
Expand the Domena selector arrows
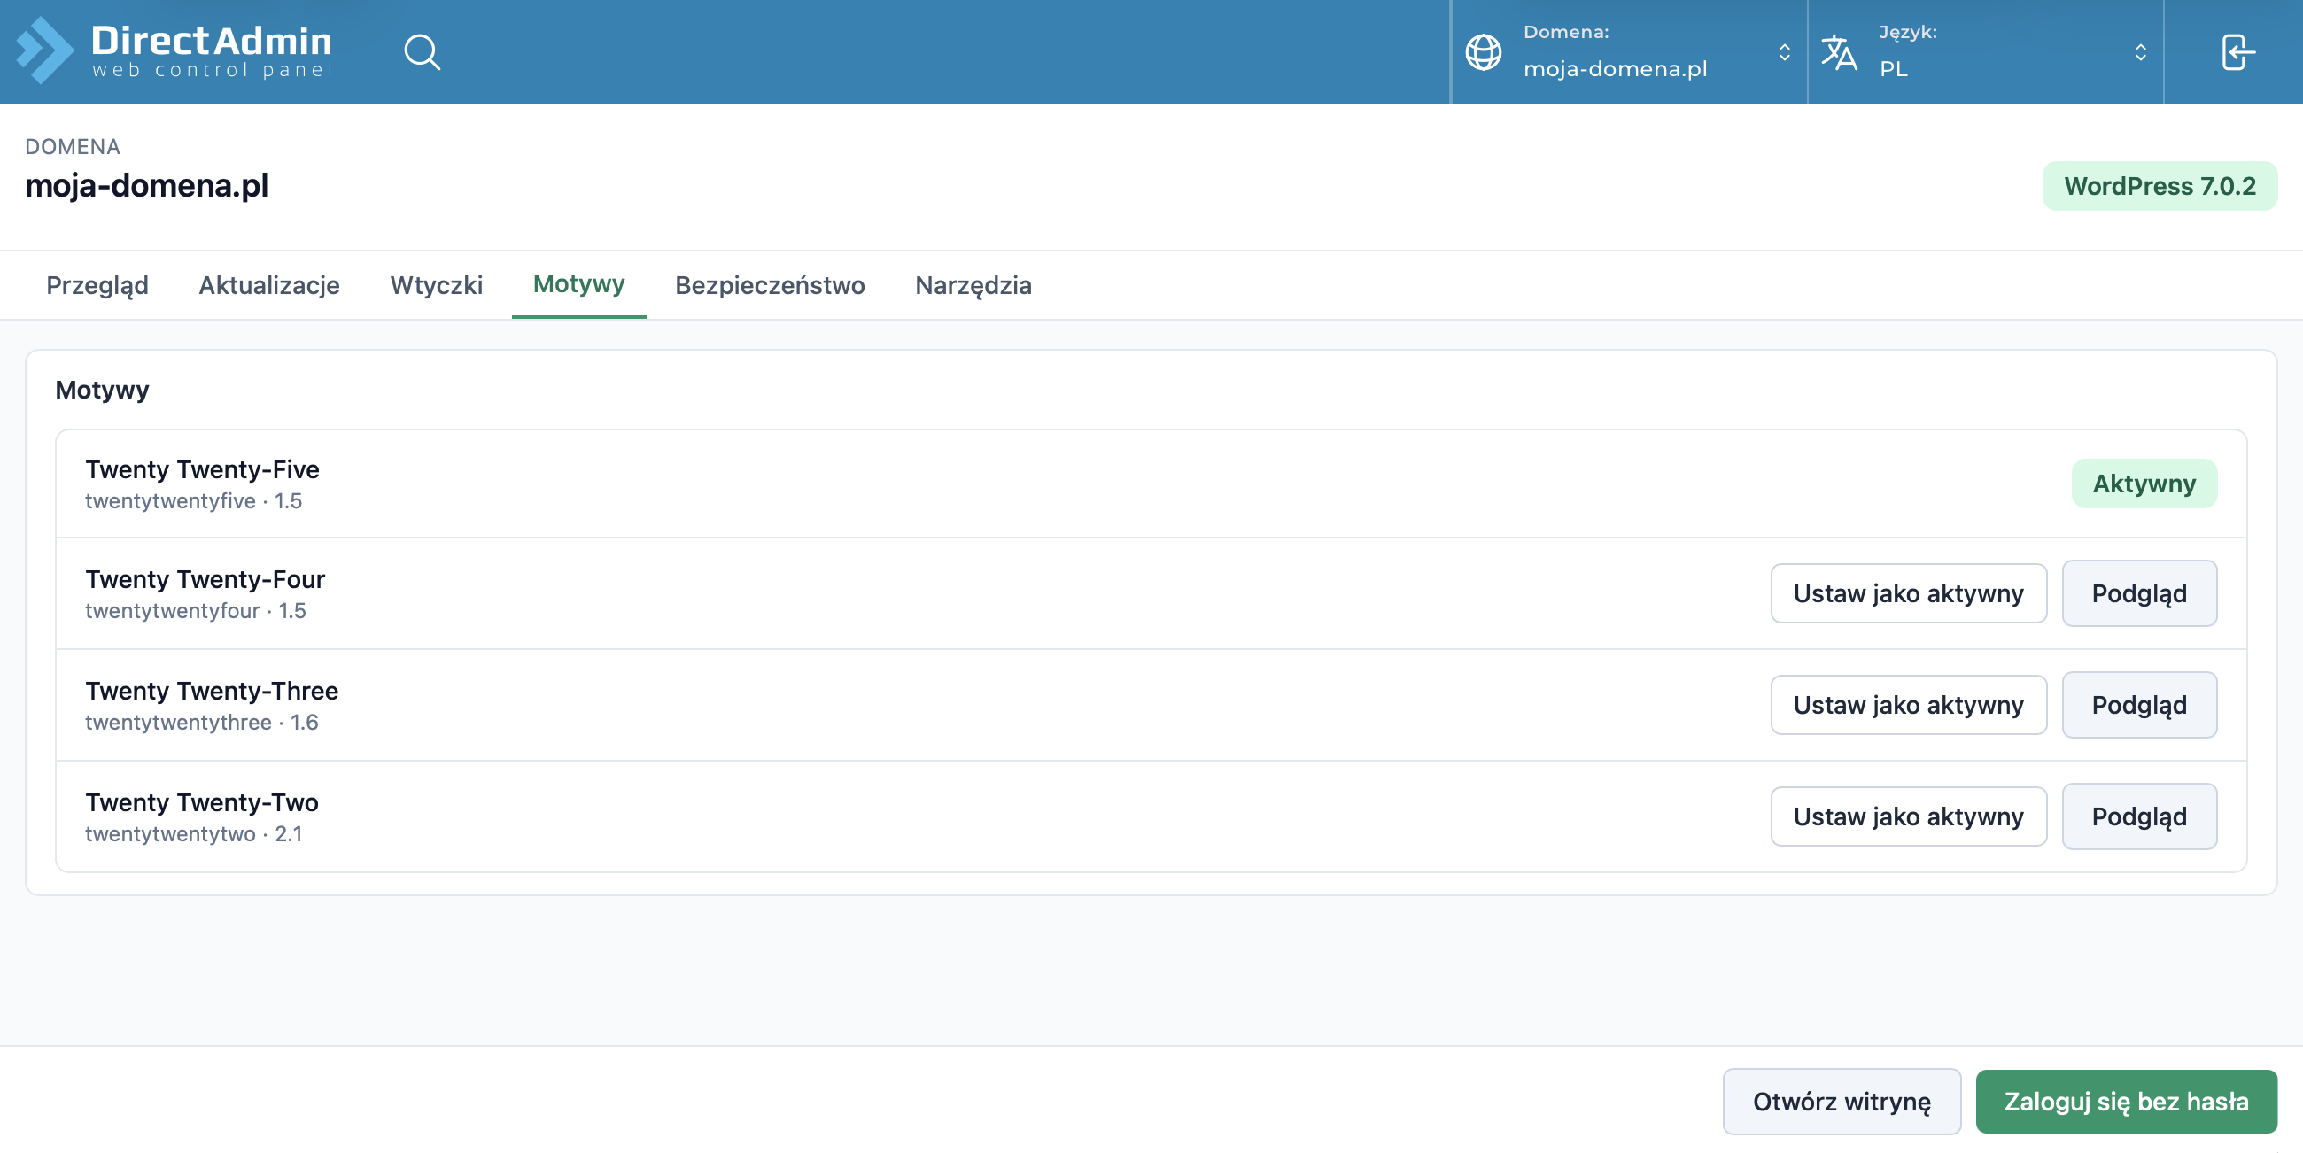(x=1784, y=52)
